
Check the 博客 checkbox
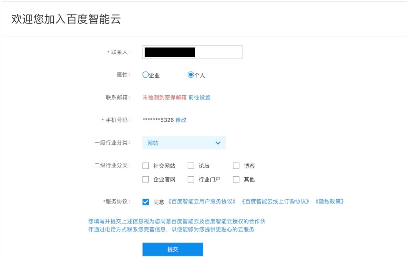click(236, 166)
